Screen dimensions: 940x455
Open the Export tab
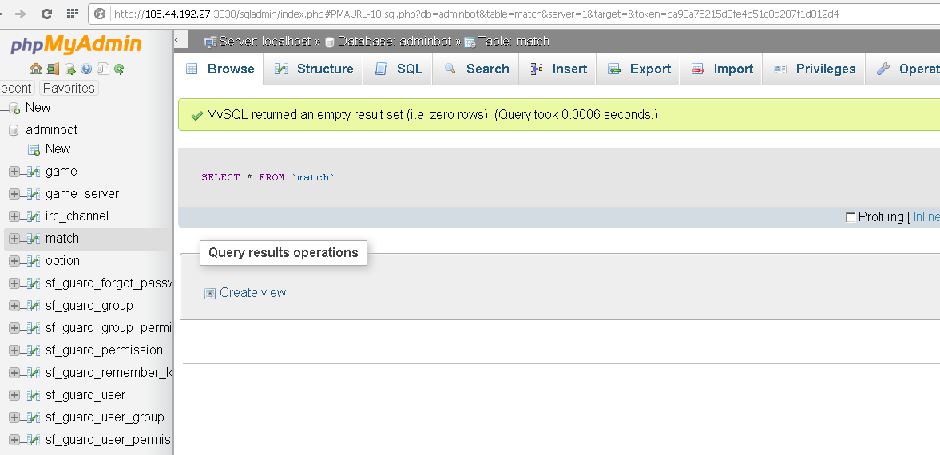tap(638, 69)
